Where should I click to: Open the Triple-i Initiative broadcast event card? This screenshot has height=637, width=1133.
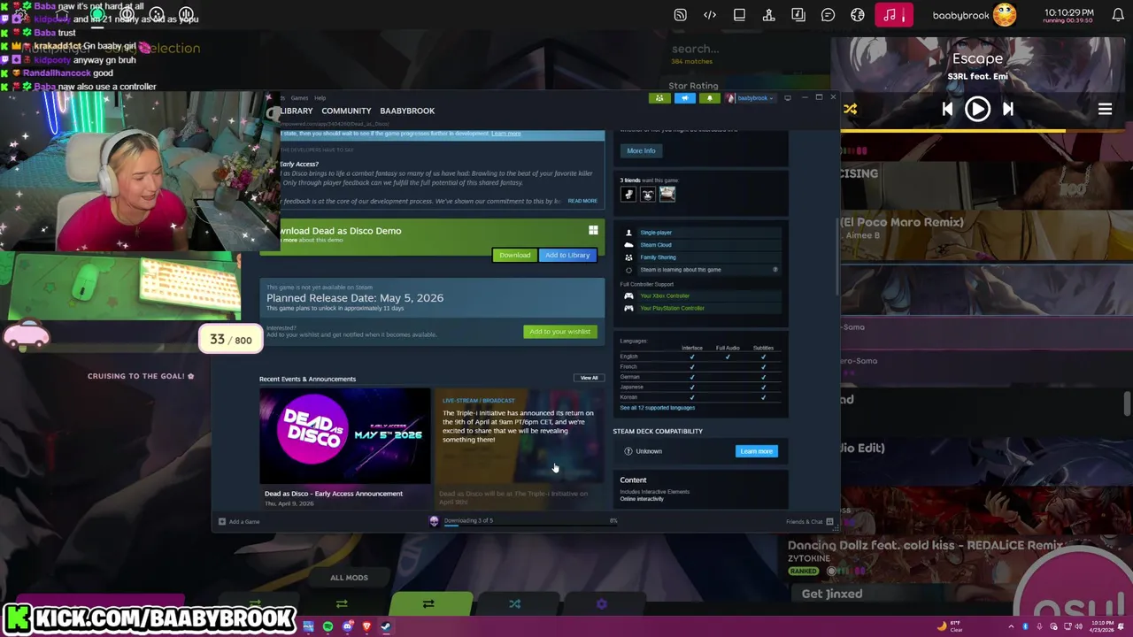pyautogui.click(x=520, y=448)
